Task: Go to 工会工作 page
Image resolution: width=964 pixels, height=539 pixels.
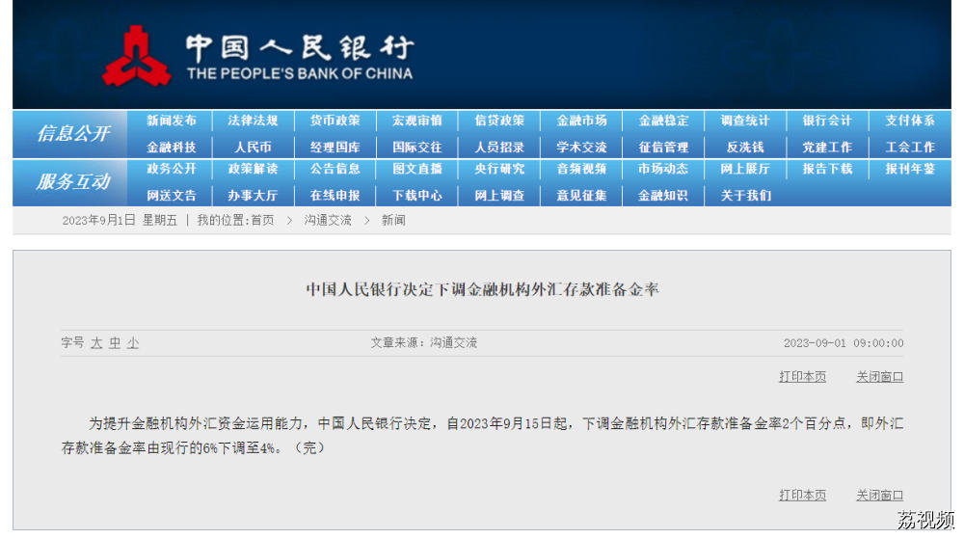Action: (x=910, y=148)
